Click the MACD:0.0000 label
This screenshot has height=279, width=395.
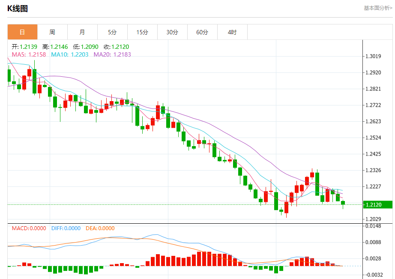[x=29, y=228]
